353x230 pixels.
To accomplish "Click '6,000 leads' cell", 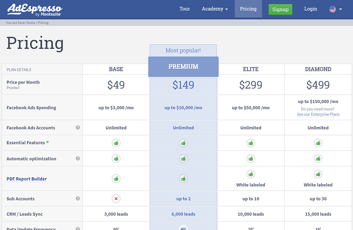I will click(183, 214).
